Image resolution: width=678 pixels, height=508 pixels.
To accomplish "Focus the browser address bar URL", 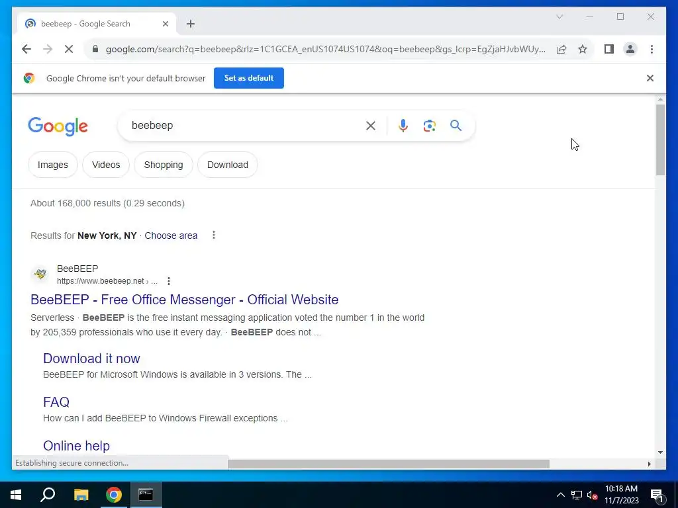I will tap(325, 49).
